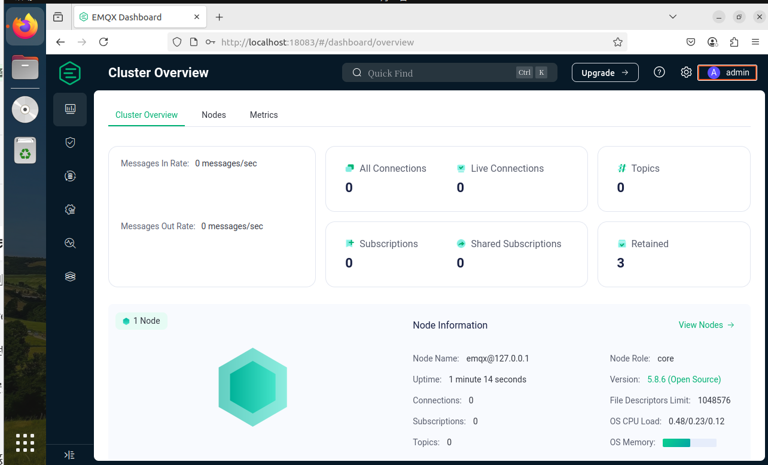Click File Descriptors Limit value 1048576
Viewport: 768px width, 465px height.
tap(714, 400)
